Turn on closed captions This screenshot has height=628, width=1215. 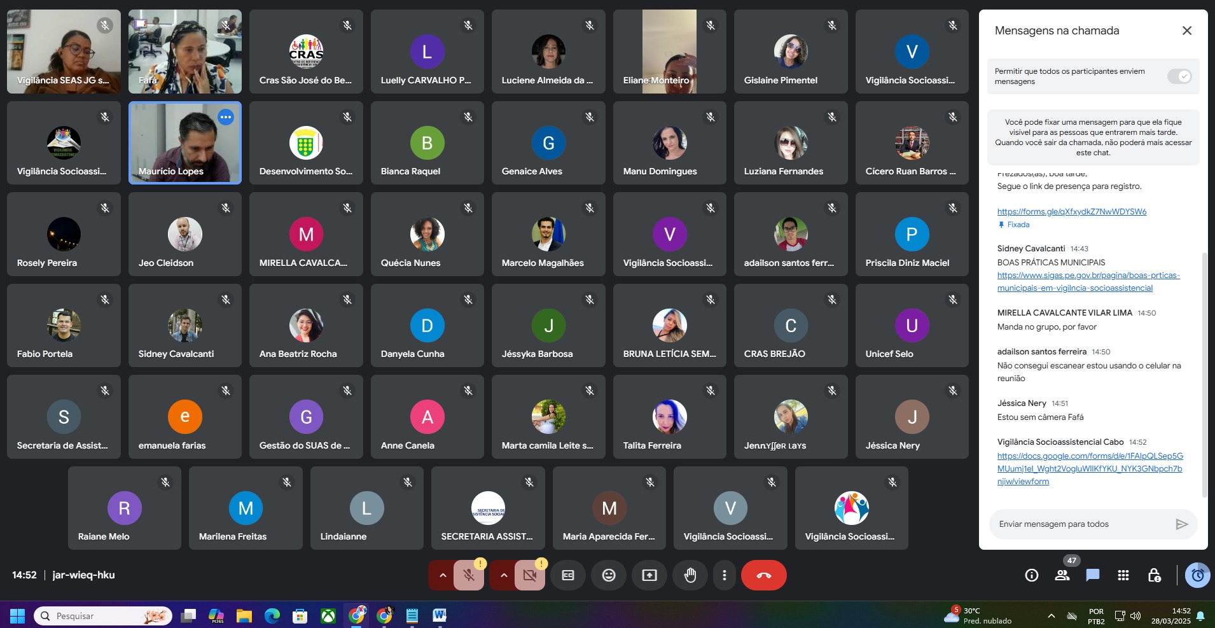[x=568, y=575]
